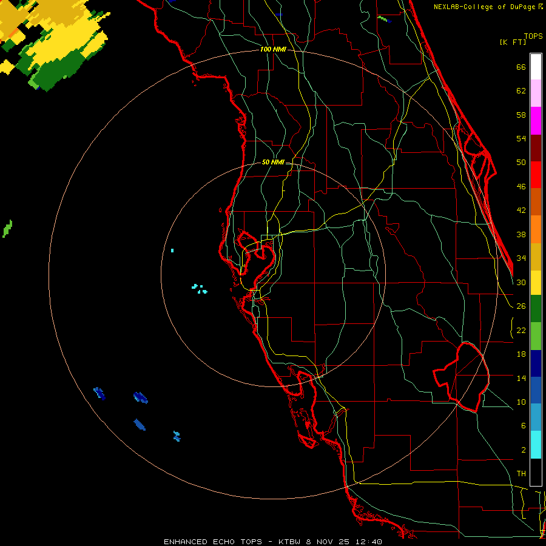Click the 34 value on legend
The height and width of the screenshot is (546, 546).
[x=521, y=258]
